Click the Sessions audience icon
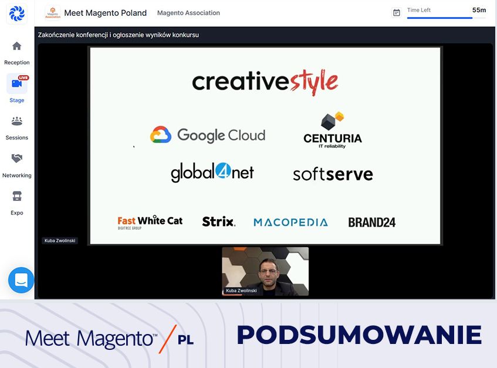This screenshot has height=368, width=497. 16,121
